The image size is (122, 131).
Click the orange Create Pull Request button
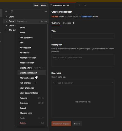click(x=61, y=124)
